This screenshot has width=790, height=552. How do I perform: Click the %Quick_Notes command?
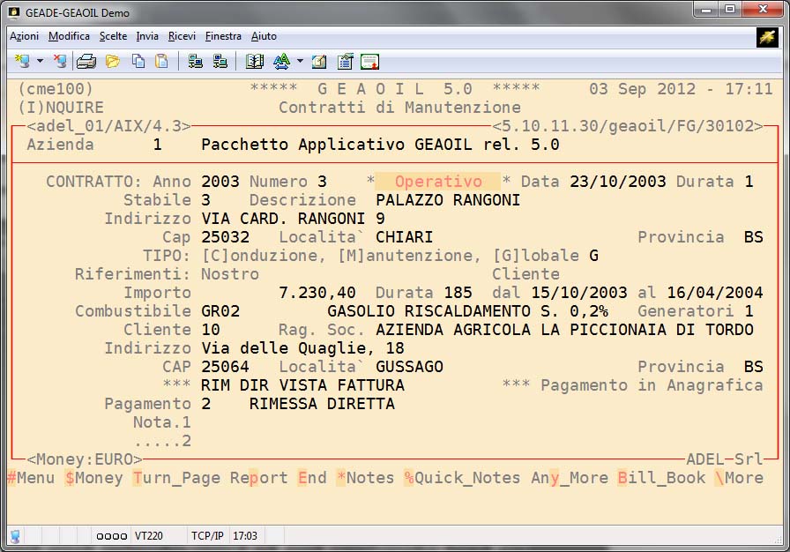[462, 478]
